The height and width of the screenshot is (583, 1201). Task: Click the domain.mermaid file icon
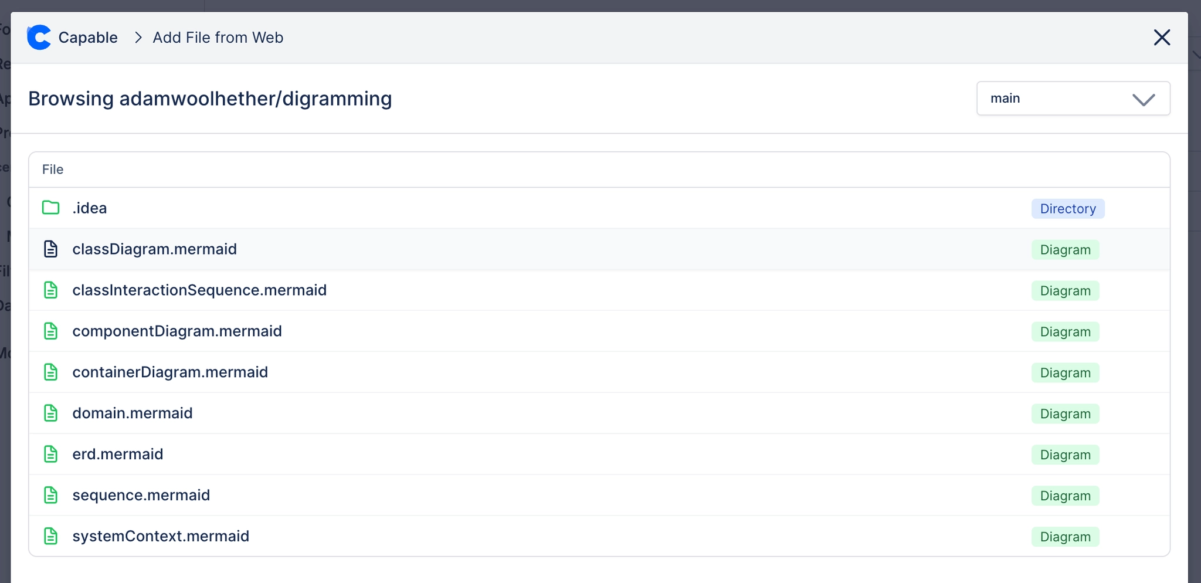coord(51,413)
